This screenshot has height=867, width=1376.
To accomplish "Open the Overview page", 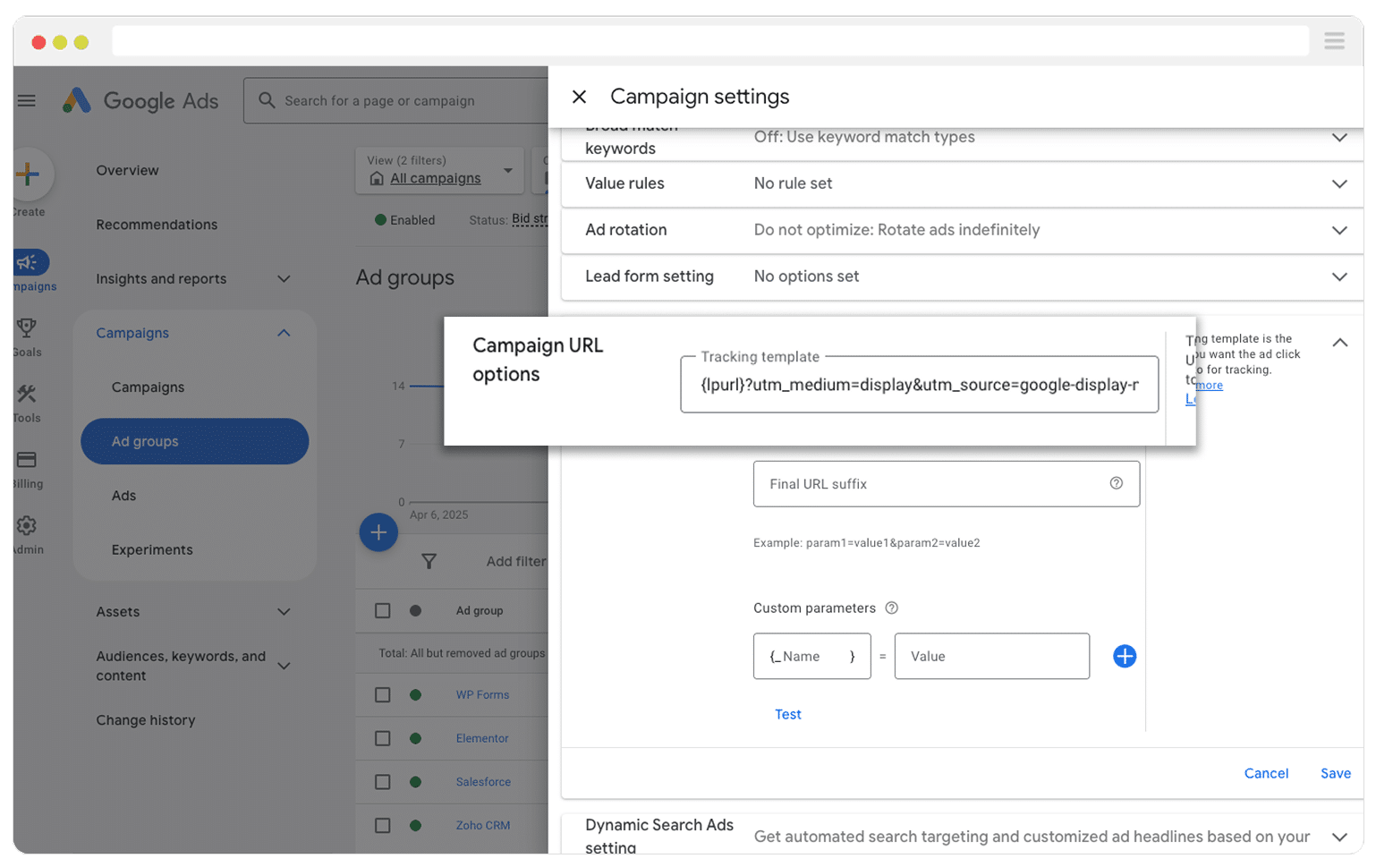I will click(128, 170).
